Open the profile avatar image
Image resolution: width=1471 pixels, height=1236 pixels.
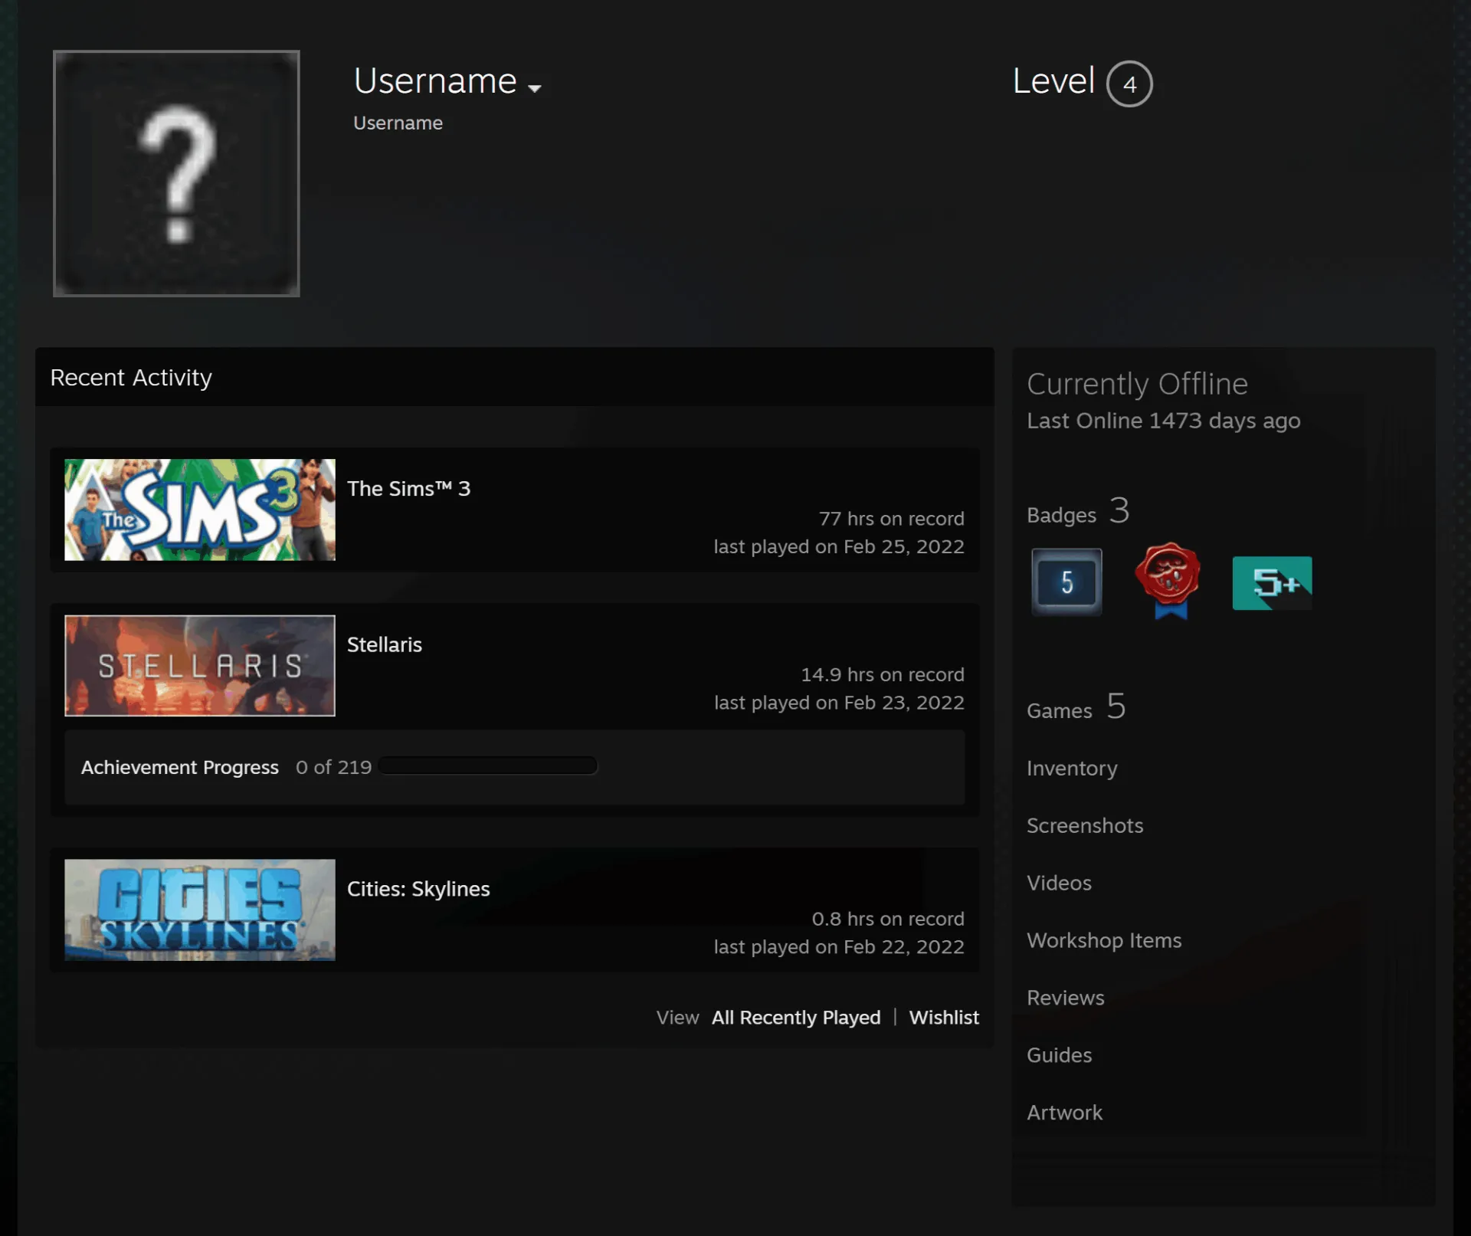click(176, 173)
